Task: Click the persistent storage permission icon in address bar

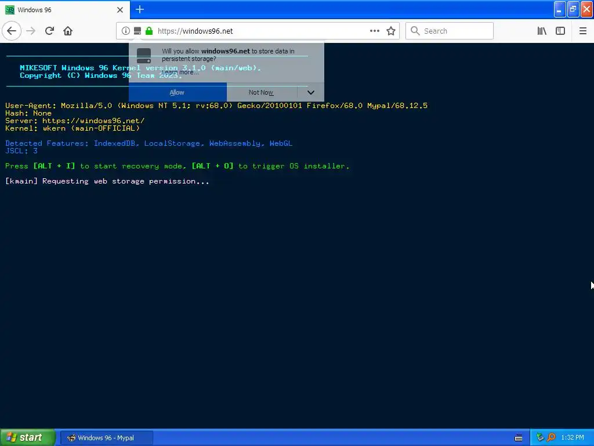Action: [137, 31]
